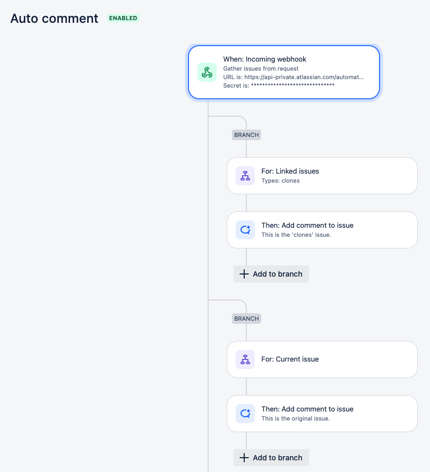Click plus icon in second Add to branch
This screenshot has height=472, width=430.
tap(244, 458)
